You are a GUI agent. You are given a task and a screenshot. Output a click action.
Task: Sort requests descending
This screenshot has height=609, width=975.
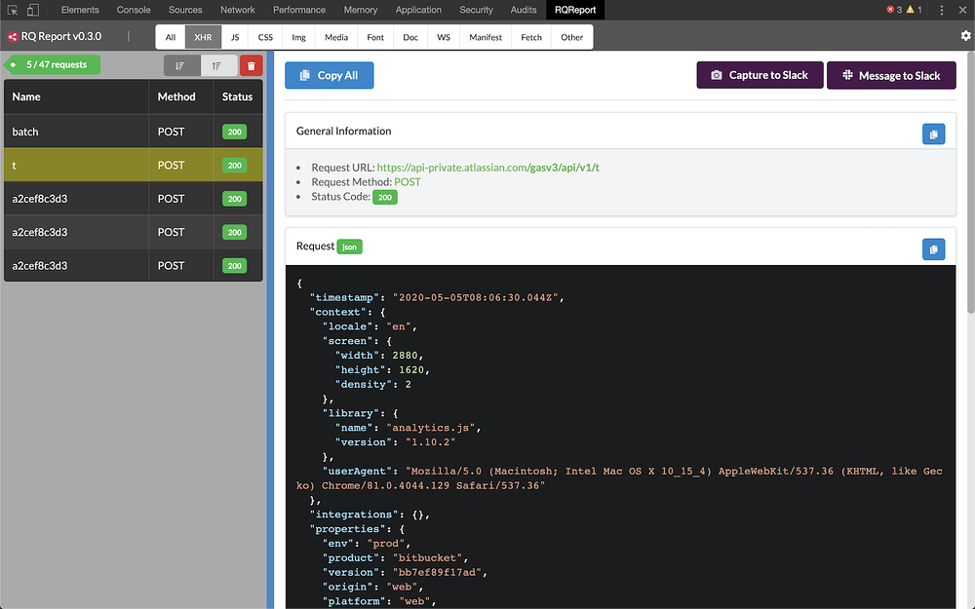click(181, 65)
